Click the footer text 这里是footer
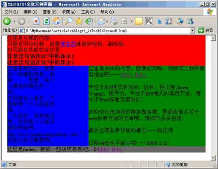218x169 pixels. [x=21, y=149]
